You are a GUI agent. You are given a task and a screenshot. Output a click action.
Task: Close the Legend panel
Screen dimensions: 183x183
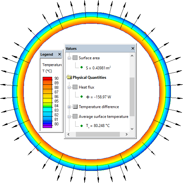[x=60, y=54]
